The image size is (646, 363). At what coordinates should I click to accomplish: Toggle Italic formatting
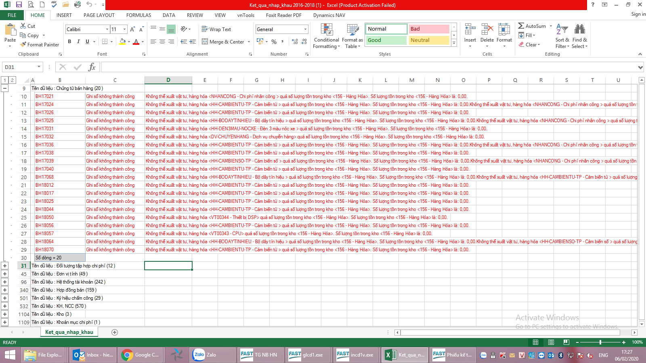click(78, 42)
